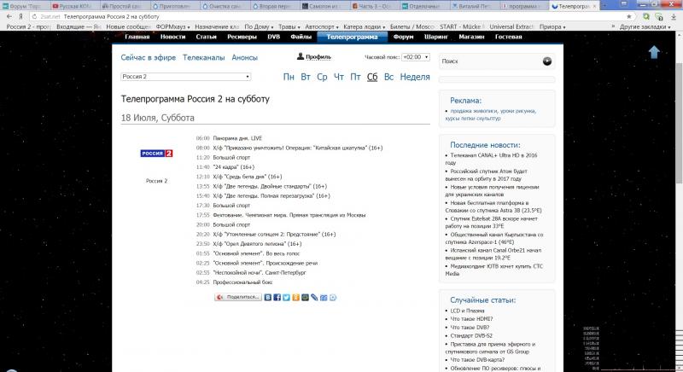Image resolution: width=683 pixels, height=372 pixels.
Task: Go back with the browser back arrow
Action: pyautogui.click(x=9, y=16)
